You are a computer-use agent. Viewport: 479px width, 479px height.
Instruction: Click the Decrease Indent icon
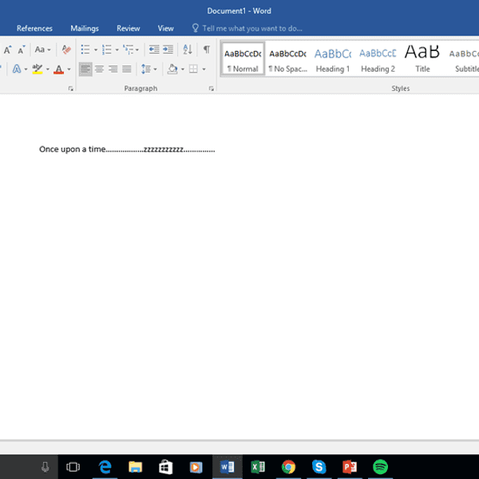[x=154, y=49]
